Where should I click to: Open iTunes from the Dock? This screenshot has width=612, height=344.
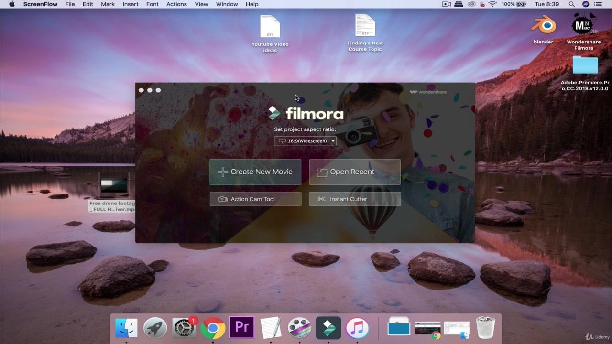(357, 328)
